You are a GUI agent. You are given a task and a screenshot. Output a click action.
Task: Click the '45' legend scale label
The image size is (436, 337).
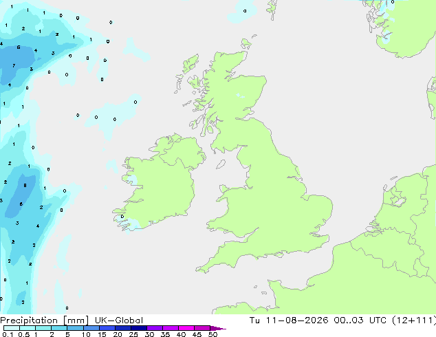pos(197,334)
